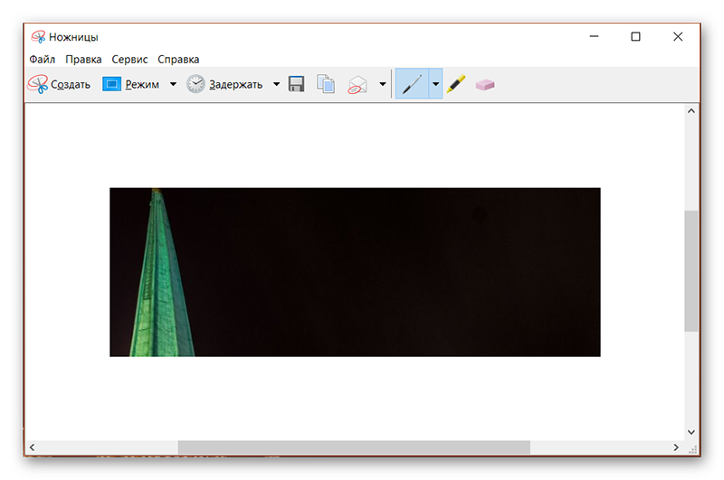Open the Правка menu
The image size is (724, 480).
83,60
